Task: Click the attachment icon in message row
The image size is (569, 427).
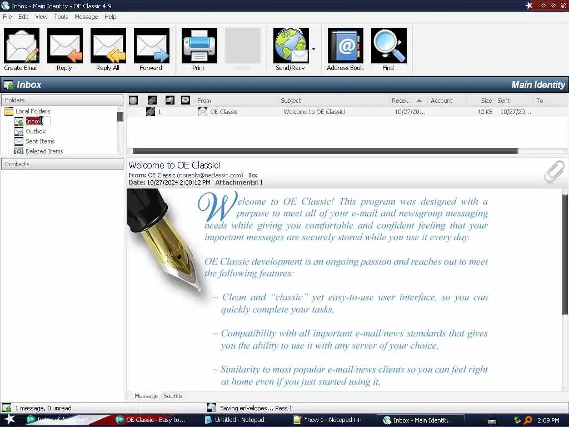Action: (x=150, y=112)
